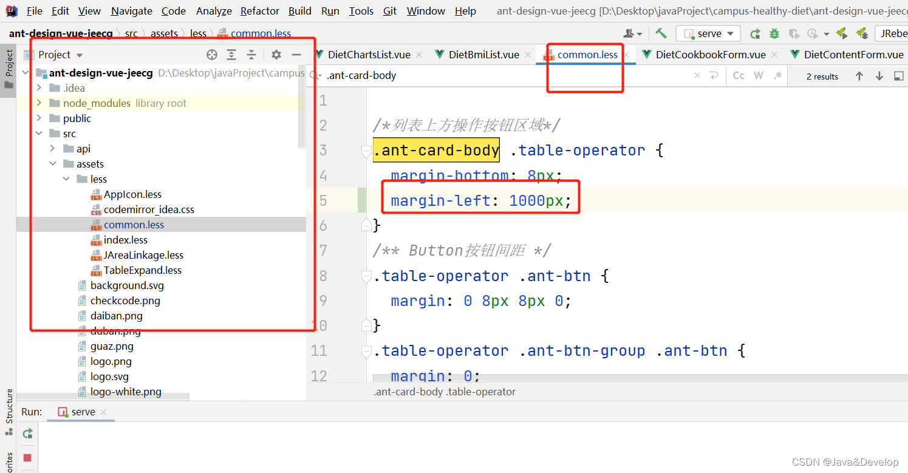Expand the node_modules folder

tap(39, 103)
